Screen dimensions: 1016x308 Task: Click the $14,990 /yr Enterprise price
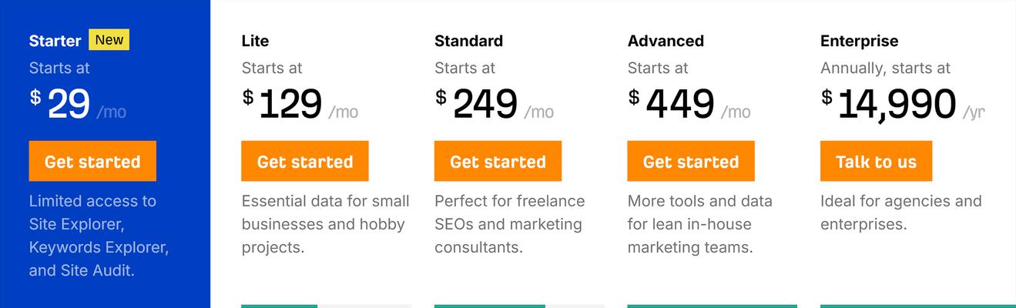click(x=903, y=104)
